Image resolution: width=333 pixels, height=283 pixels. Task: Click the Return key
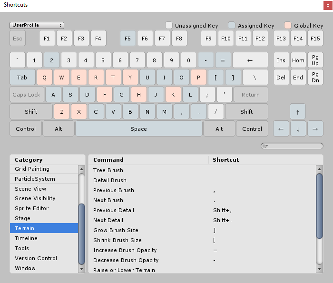pyautogui.click(x=251, y=95)
